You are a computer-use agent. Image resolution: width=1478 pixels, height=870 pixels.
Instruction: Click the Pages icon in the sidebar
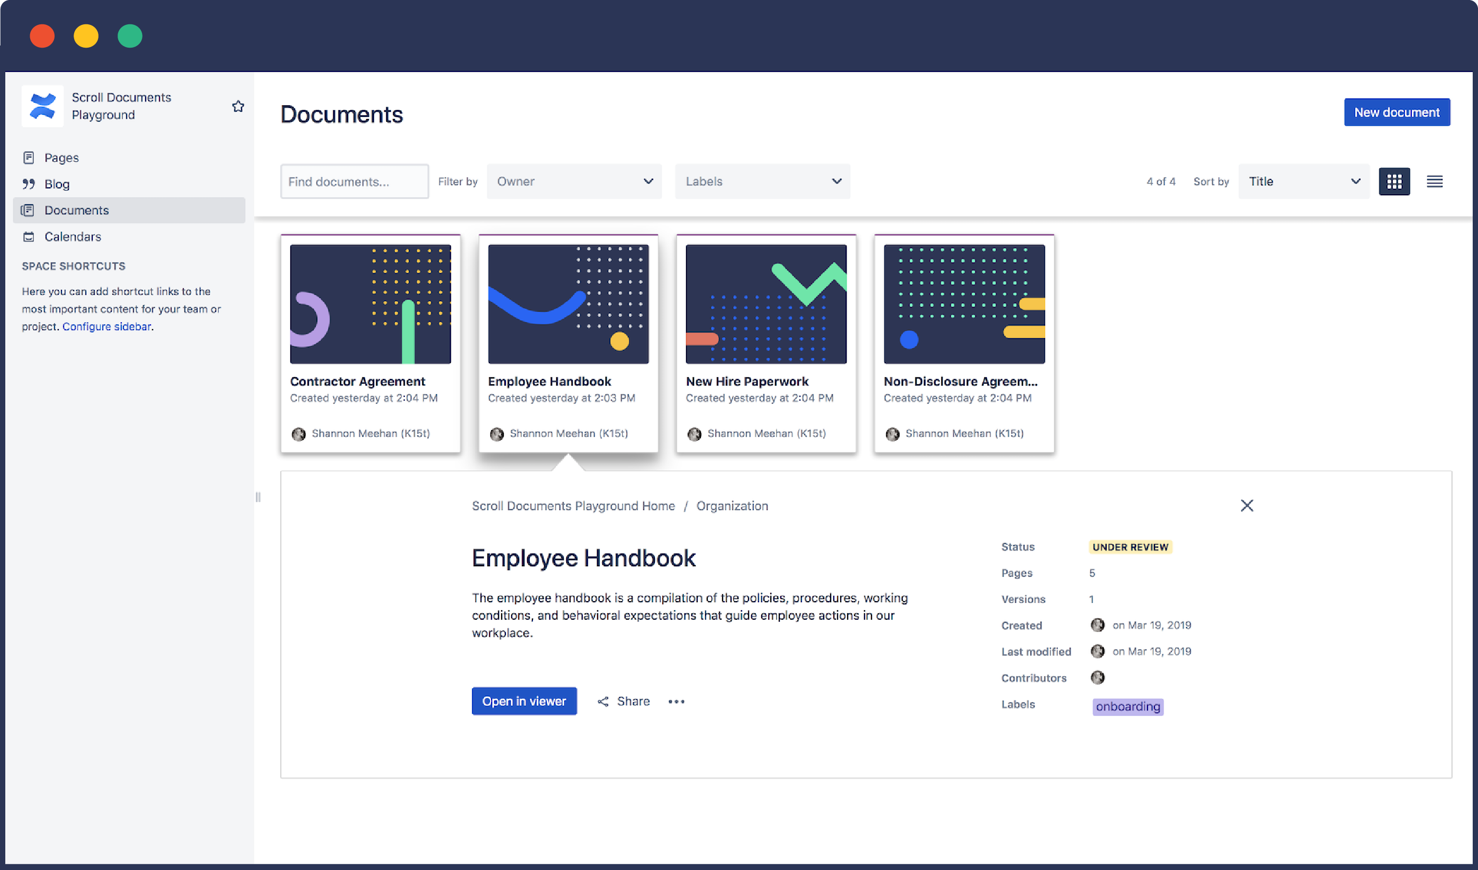(29, 158)
